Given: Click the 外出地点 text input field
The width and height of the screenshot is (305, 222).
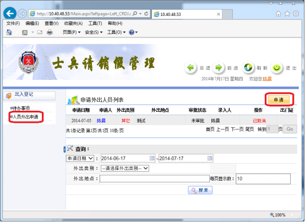Looking at the screenshot, I should (155, 178).
